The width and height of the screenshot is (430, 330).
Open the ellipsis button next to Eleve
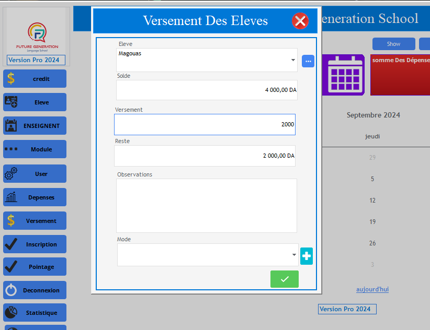pos(308,61)
